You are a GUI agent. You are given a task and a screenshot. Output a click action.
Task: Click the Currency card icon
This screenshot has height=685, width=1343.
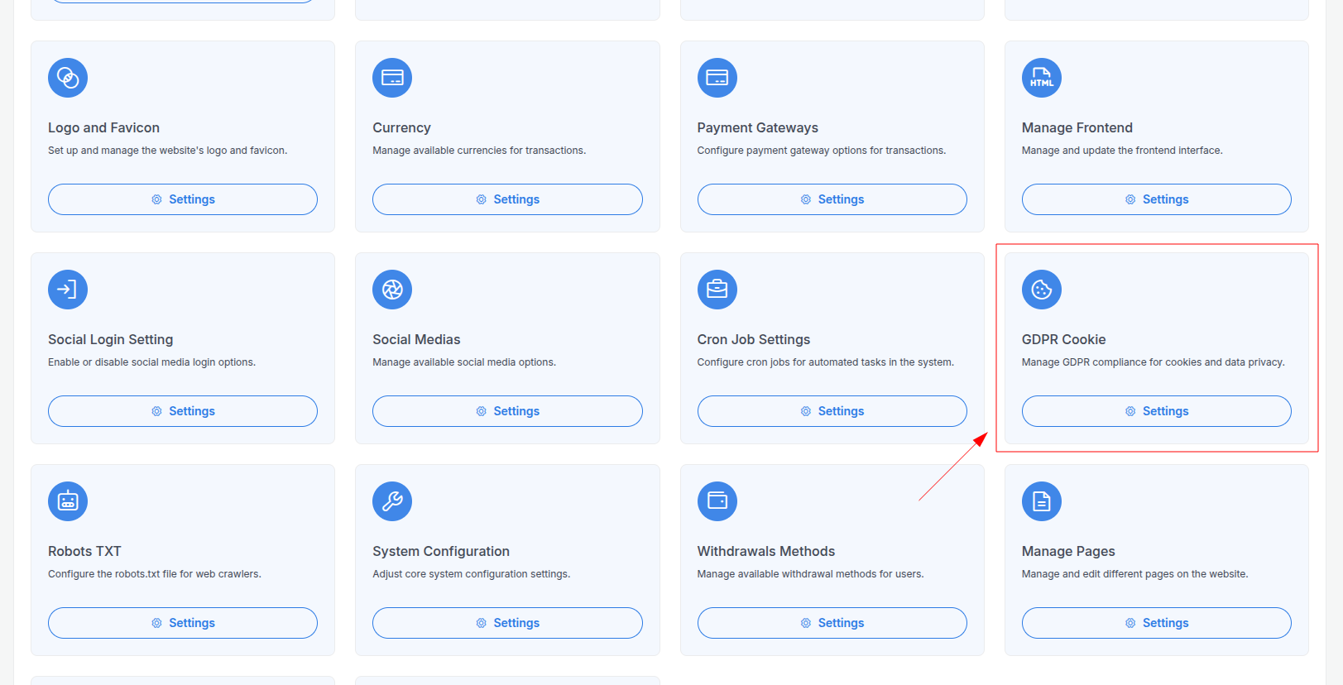point(392,78)
